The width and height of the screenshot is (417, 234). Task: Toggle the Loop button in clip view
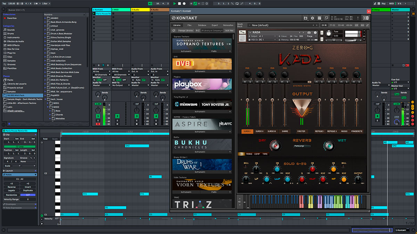click(19, 146)
